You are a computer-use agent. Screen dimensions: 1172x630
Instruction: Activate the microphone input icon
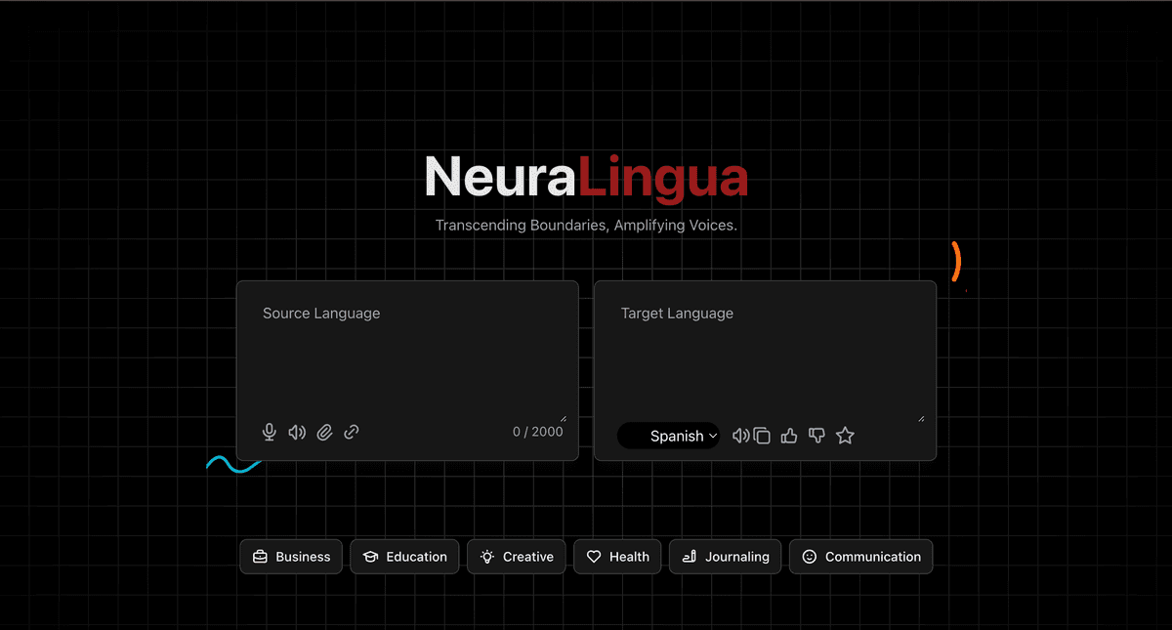pyautogui.click(x=269, y=432)
